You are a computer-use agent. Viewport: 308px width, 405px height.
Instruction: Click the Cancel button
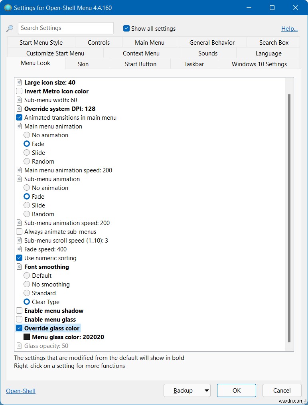point(282,391)
